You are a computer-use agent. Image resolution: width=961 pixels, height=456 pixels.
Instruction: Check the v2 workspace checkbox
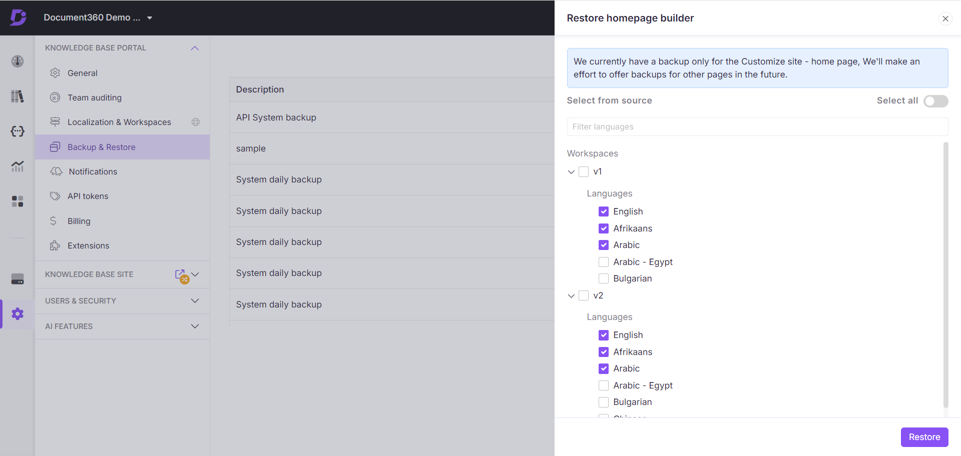pos(584,295)
